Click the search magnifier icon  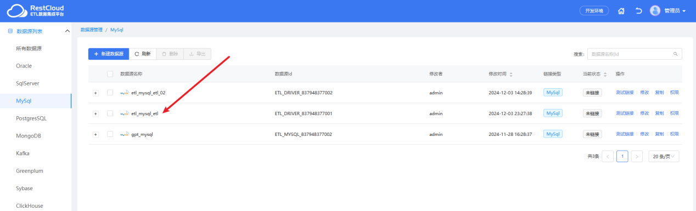(676, 54)
